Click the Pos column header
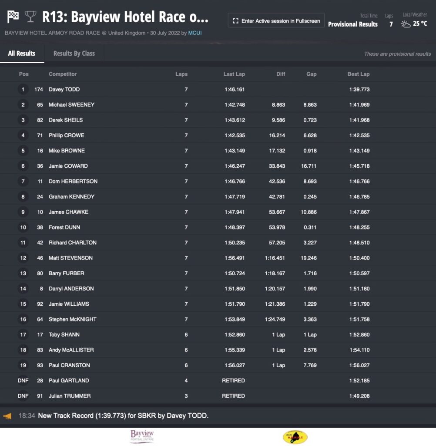The image size is (436, 446). 23,74
